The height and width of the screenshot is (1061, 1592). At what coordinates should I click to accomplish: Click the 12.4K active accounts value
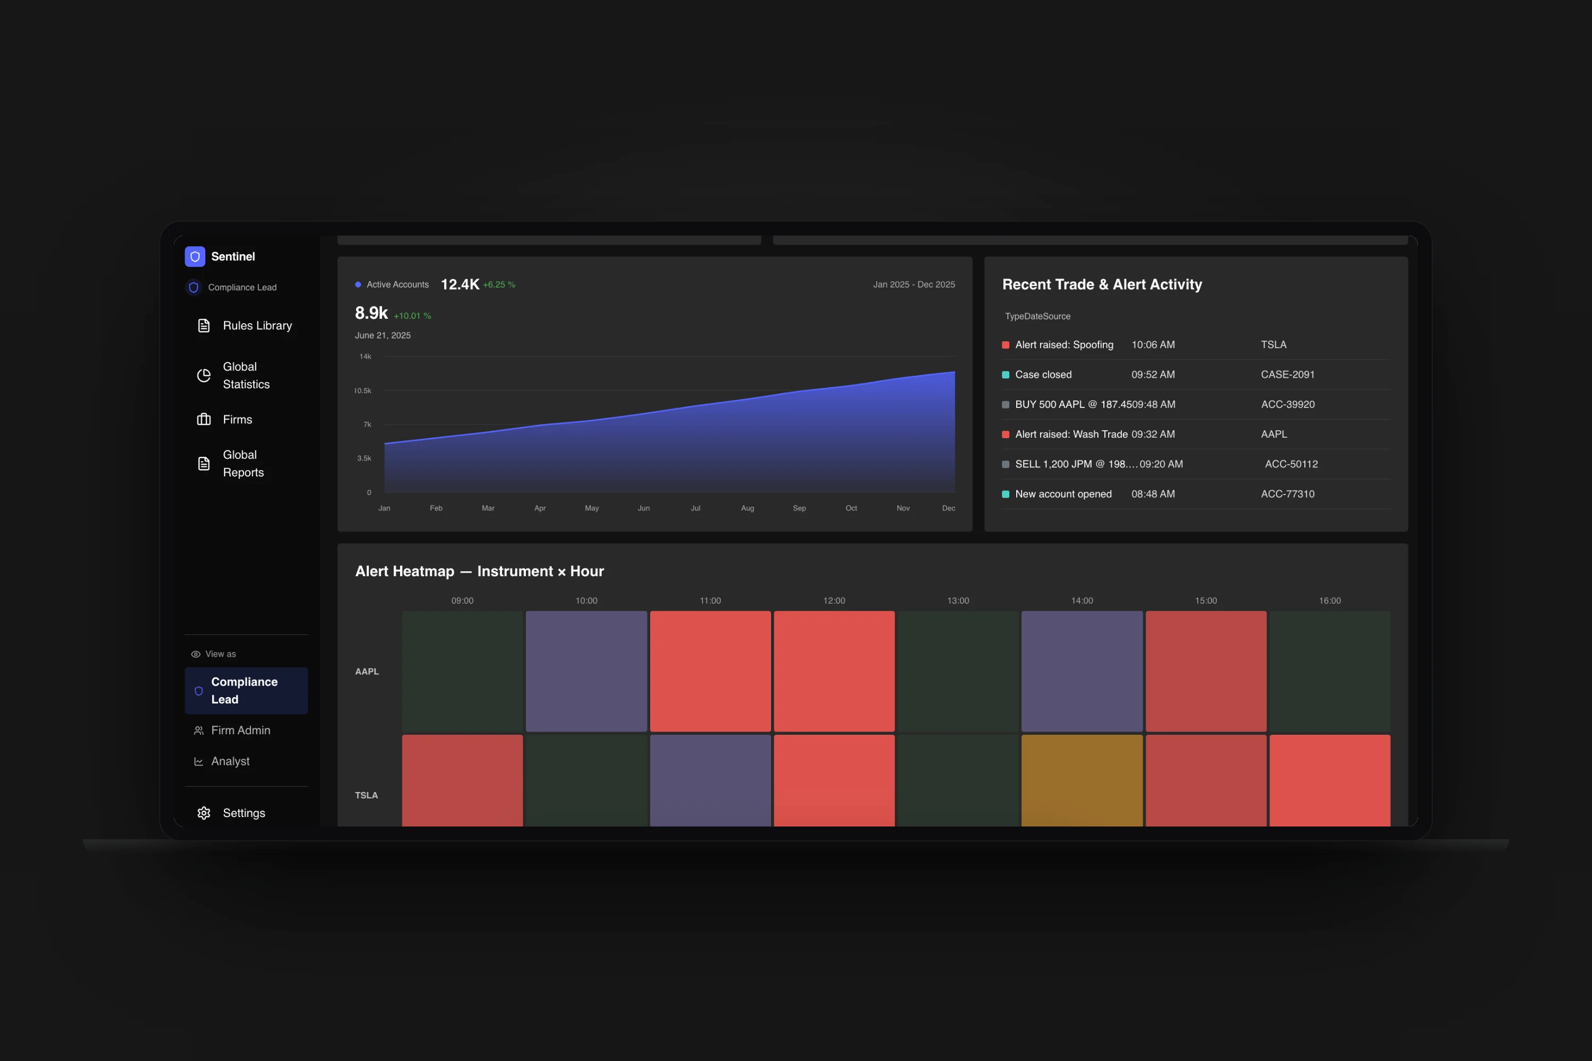(460, 284)
